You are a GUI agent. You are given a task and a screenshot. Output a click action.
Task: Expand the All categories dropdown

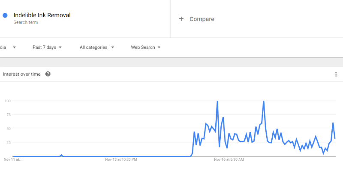coord(97,47)
